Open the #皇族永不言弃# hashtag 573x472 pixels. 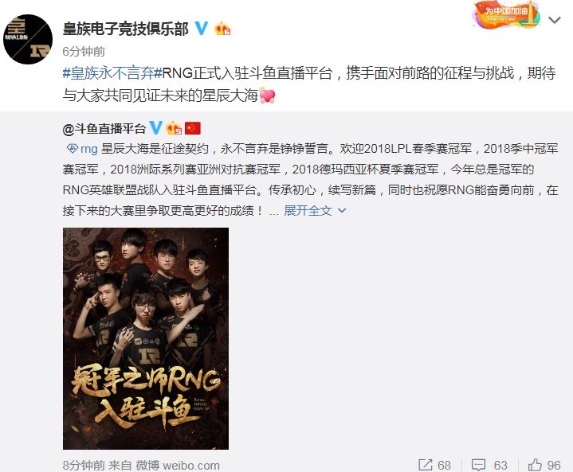pyautogui.click(x=112, y=73)
